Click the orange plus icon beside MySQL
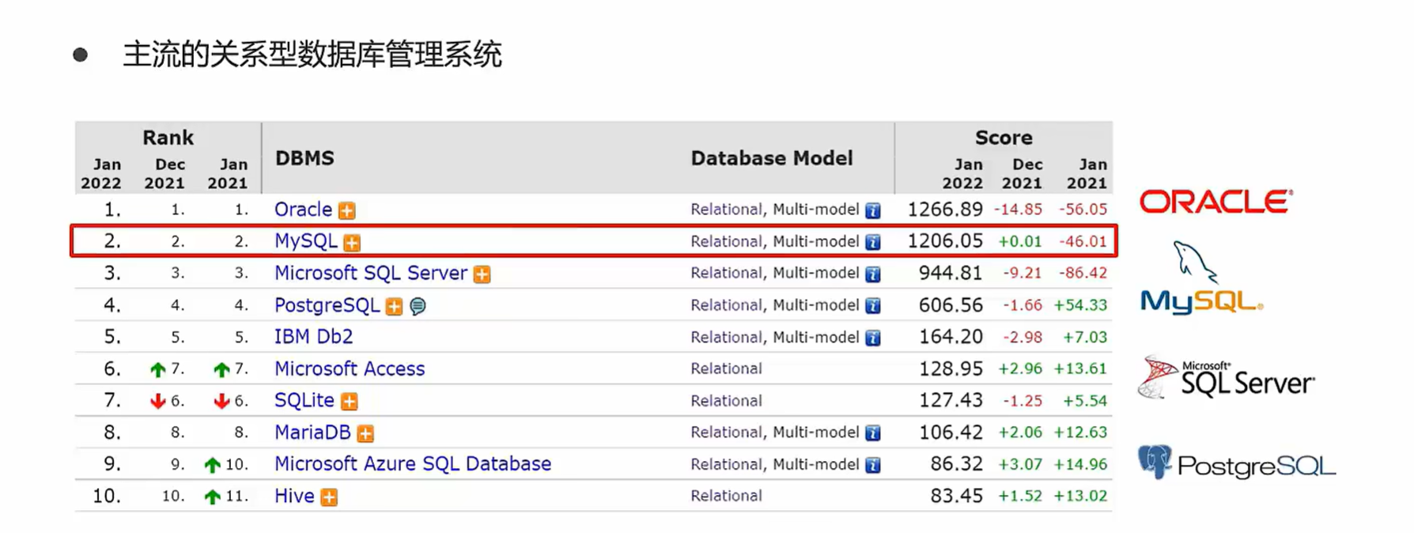1414x533 pixels. (x=352, y=243)
